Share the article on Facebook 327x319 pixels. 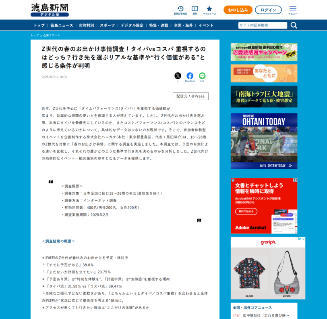(190, 76)
